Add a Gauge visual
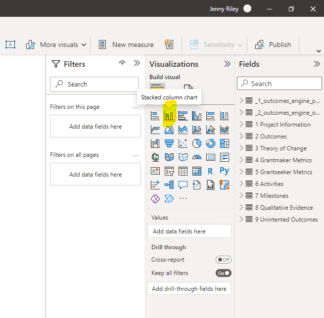Image resolution: width=324 pixels, height=318 pixels. pos(197,157)
